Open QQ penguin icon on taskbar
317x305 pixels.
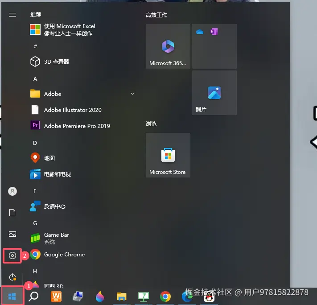click(209, 297)
